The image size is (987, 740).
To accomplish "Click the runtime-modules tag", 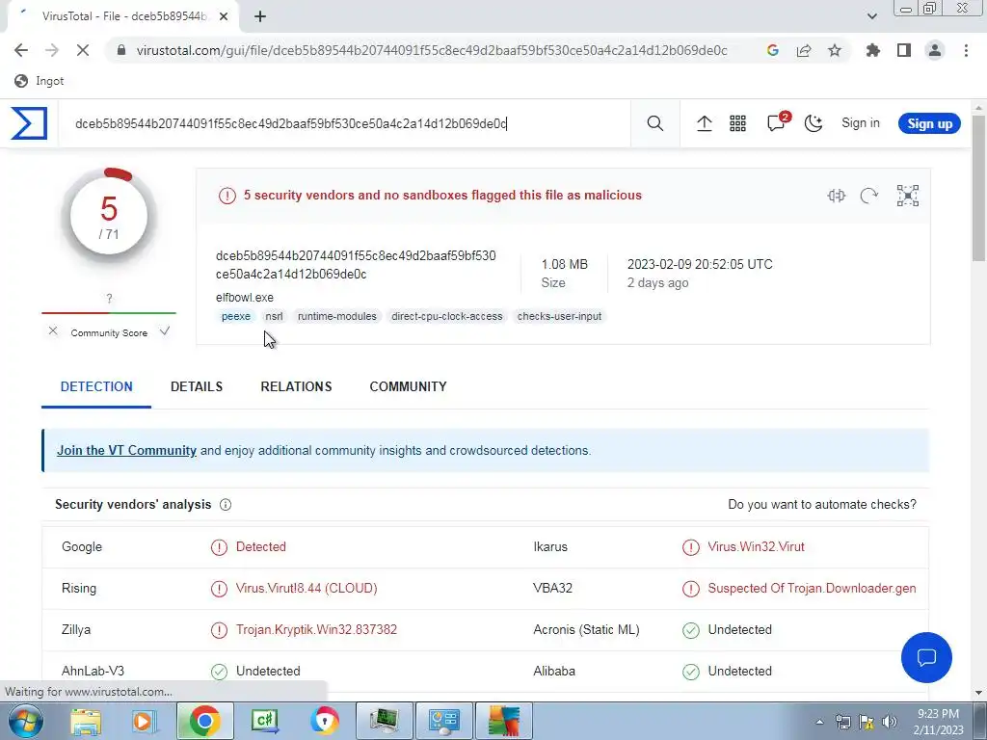I will tap(336, 316).
